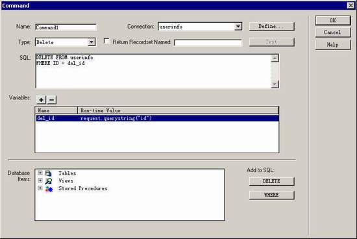Screen dimensions: 357x239
Task: Select the del_id variable row
Action: pos(157,118)
